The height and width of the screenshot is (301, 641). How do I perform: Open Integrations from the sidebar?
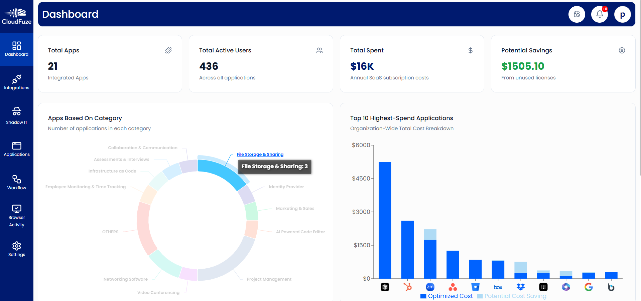pos(16,82)
